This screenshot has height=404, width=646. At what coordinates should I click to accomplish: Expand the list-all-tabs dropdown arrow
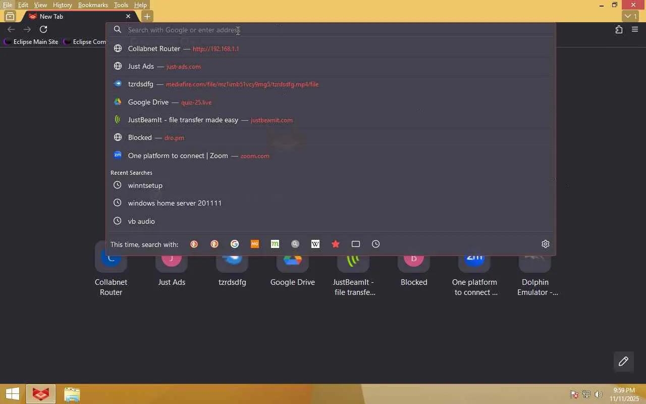point(631,16)
